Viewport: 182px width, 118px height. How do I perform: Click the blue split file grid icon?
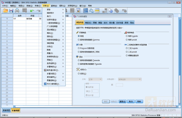coord(85,11)
